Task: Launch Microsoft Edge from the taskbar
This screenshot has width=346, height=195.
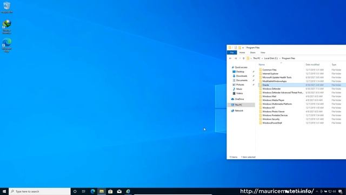Action: (x=92, y=191)
